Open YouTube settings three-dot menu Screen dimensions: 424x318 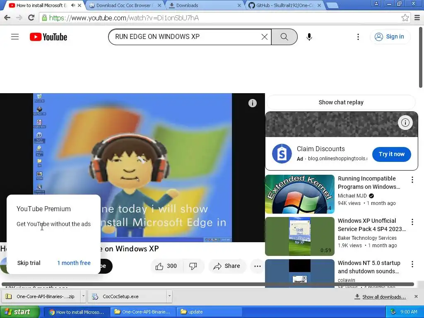coord(358,37)
